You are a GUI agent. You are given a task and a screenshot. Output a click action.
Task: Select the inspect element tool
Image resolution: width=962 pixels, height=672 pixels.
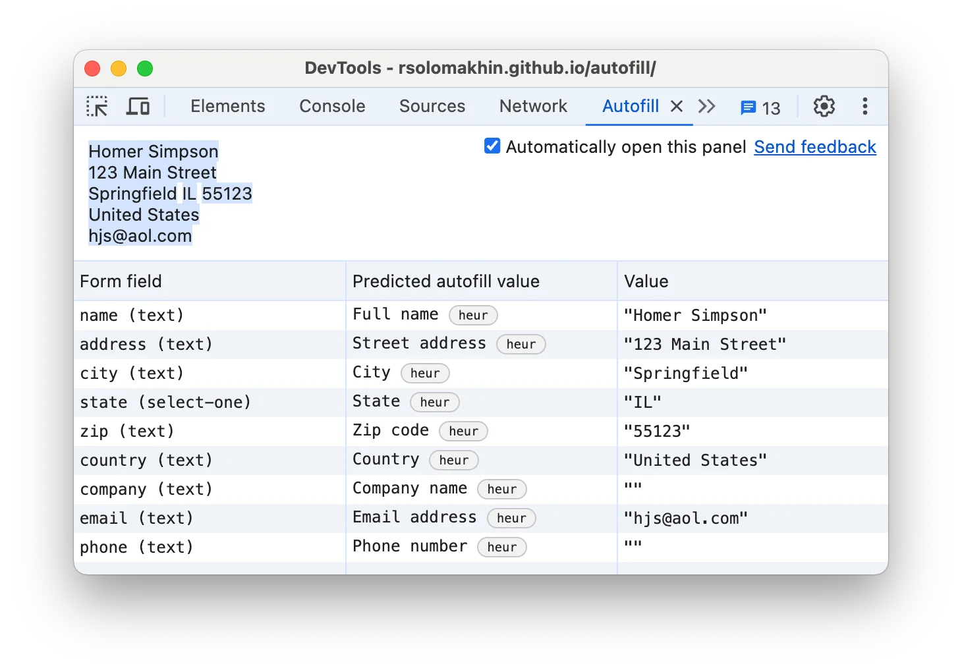96,106
